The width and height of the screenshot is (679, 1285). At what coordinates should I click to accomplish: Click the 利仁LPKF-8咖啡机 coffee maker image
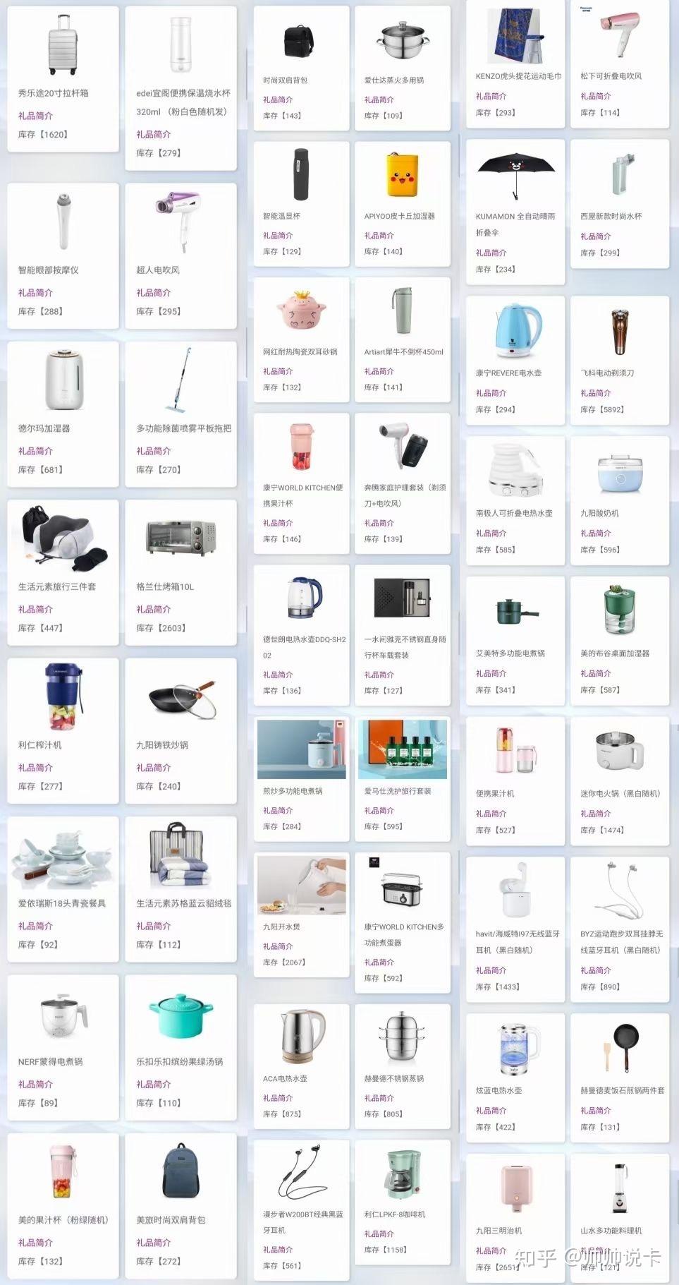click(x=403, y=1174)
